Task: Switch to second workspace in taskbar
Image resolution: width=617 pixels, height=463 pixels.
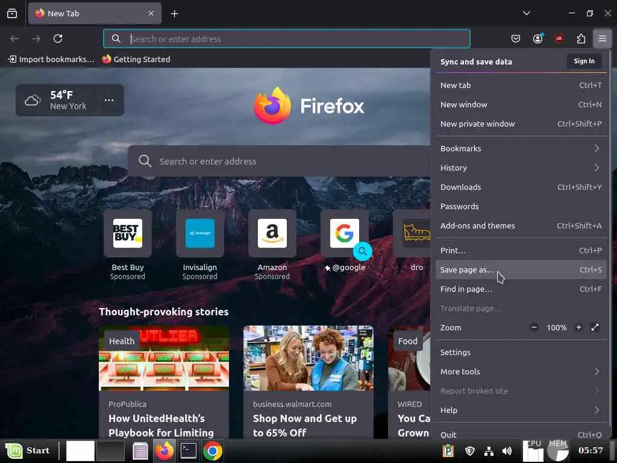Action: pyautogui.click(x=110, y=451)
